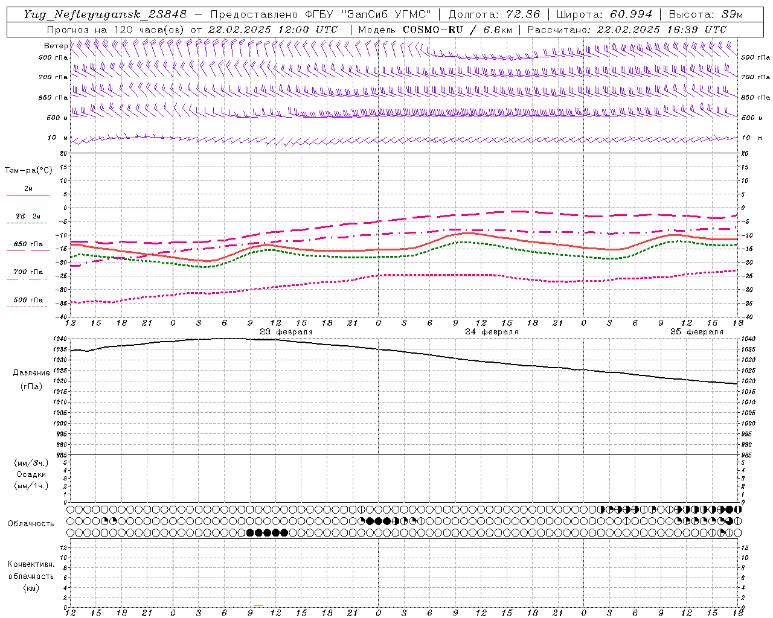Click the "Модель COSMO-RU / 6.6км" text
This screenshot has width=773, height=618.
point(435,30)
